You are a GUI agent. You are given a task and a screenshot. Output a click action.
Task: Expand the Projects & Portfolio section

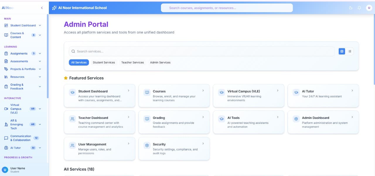coord(40,69)
